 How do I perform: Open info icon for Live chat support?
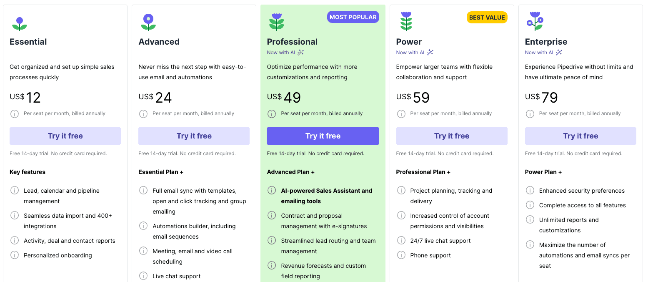click(x=143, y=276)
